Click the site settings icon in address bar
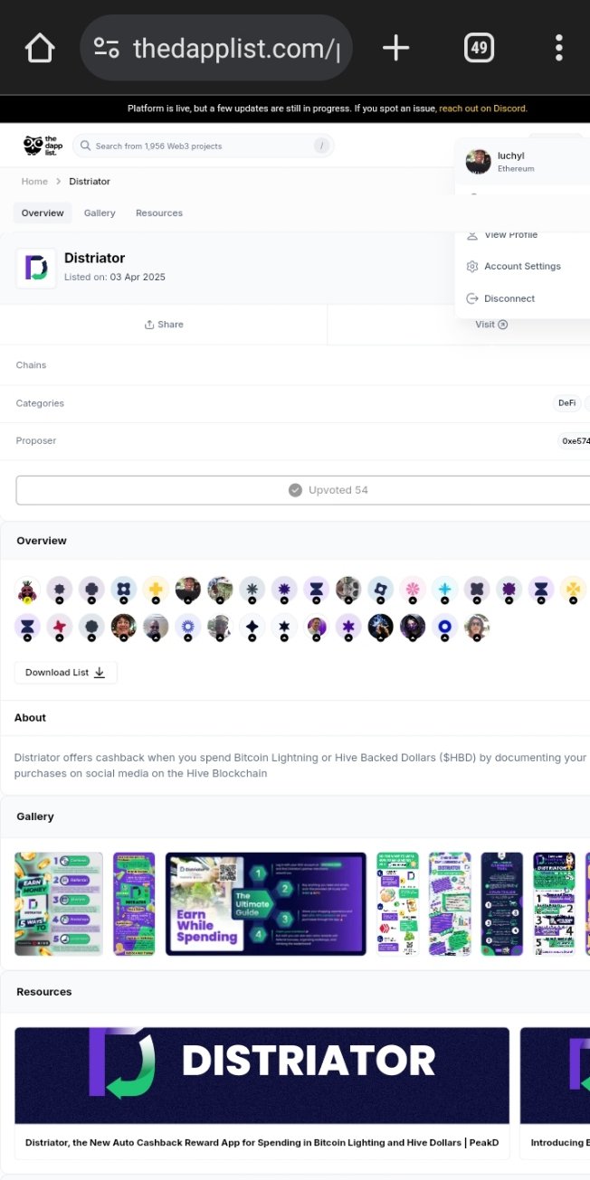 [x=107, y=48]
